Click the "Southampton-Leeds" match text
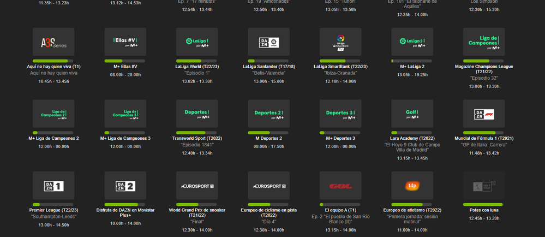 point(53,216)
